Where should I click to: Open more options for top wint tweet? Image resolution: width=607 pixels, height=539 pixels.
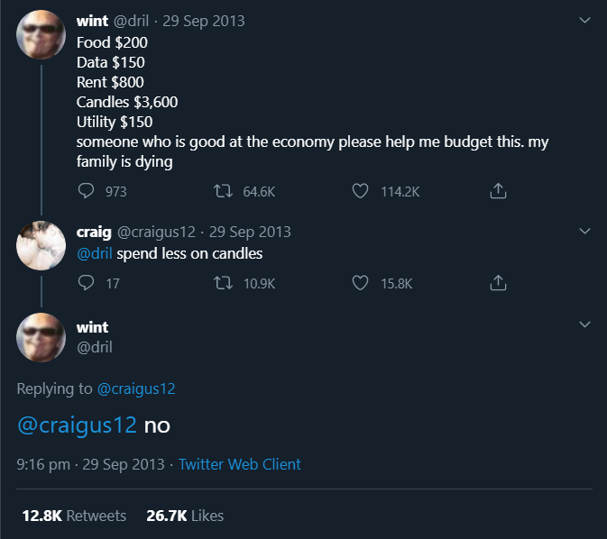(x=584, y=20)
